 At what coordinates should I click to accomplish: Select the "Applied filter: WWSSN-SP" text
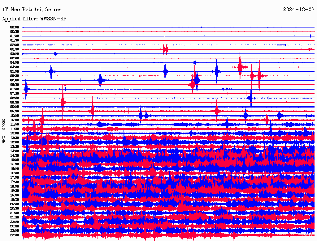point(34,19)
